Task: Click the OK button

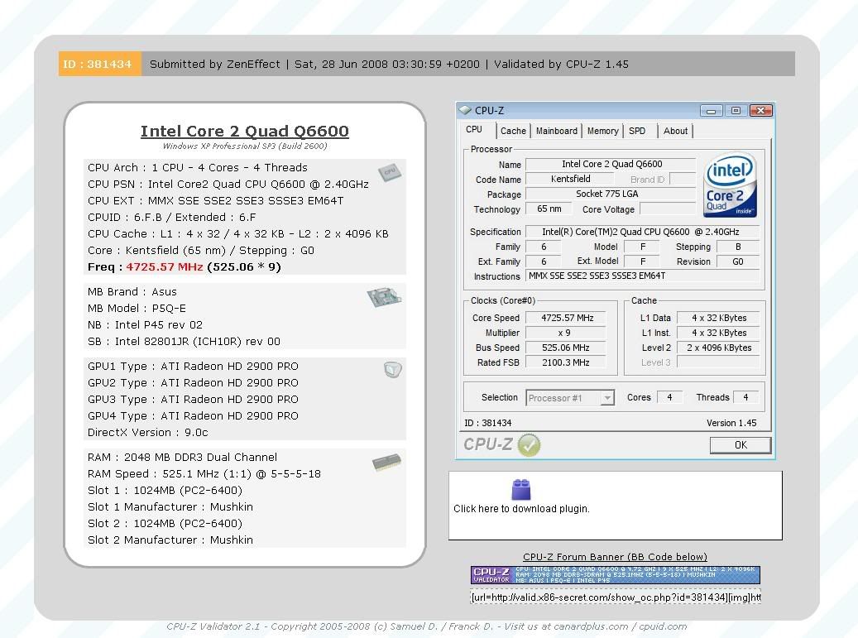Action: pyautogui.click(x=741, y=445)
